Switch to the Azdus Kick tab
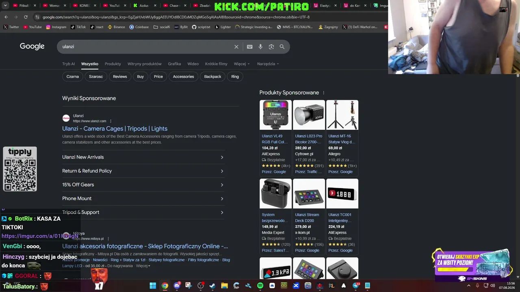Viewport: 520px width, 292px height. (x=145, y=6)
